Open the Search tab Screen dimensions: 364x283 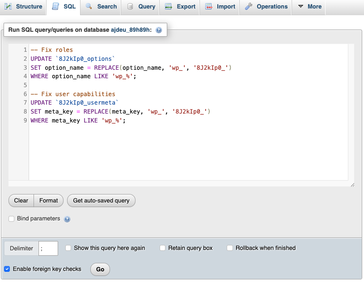pyautogui.click(x=101, y=7)
